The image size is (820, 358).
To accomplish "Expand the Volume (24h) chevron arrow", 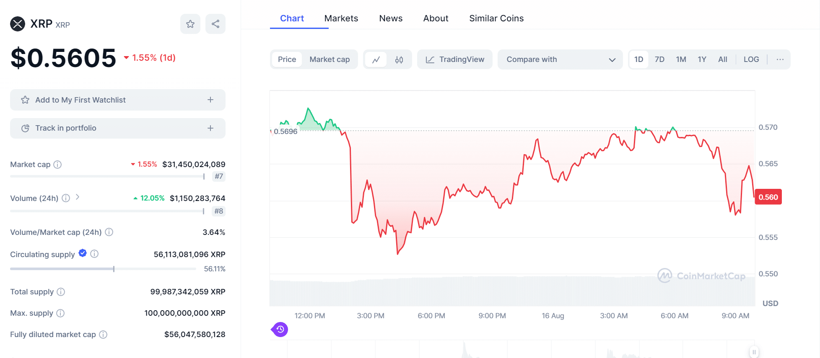I will coord(78,197).
